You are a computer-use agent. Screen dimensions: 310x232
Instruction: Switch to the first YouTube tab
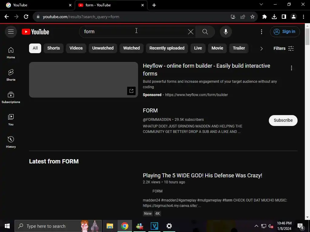click(x=38, y=5)
